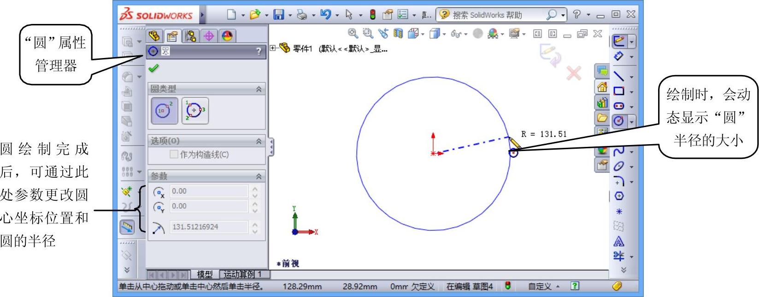Open the DisplayManager color ball tab

227,36
